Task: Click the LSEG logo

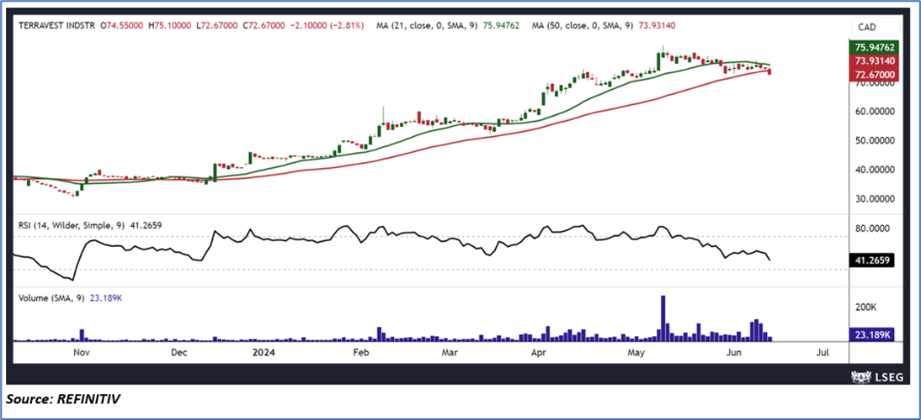Action: click(877, 375)
